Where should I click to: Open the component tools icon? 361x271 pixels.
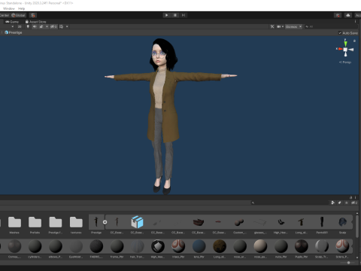272,26
